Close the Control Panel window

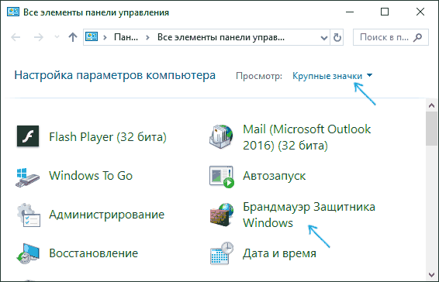(x=420, y=12)
